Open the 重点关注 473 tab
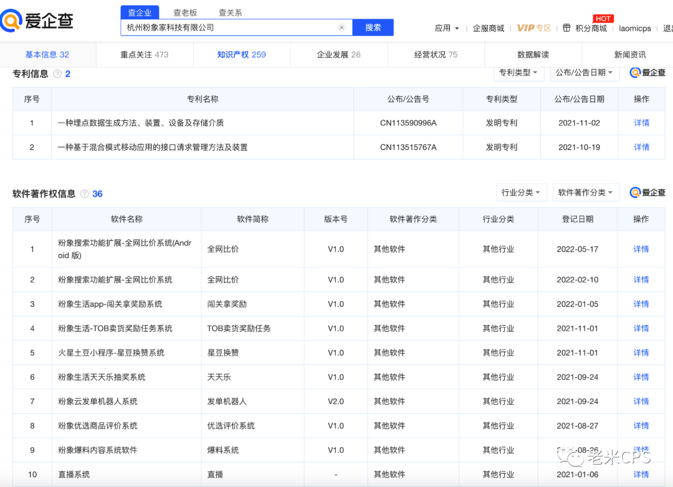This screenshot has width=673, height=487. tap(145, 55)
